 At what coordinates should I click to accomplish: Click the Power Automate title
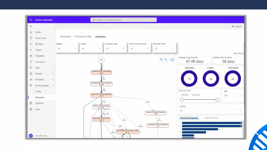44,20
